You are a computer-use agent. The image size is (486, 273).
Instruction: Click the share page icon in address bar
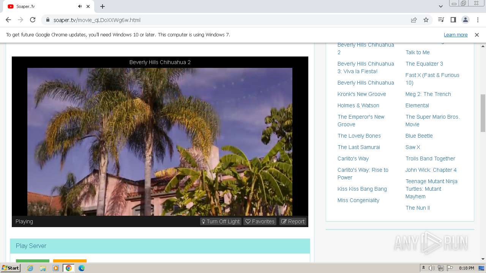click(414, 20)
